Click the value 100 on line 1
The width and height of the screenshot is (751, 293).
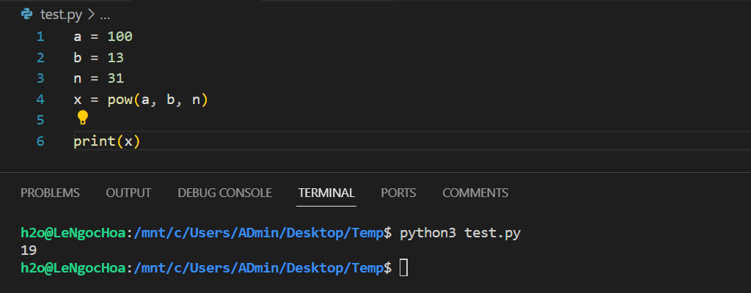(120, 37)
